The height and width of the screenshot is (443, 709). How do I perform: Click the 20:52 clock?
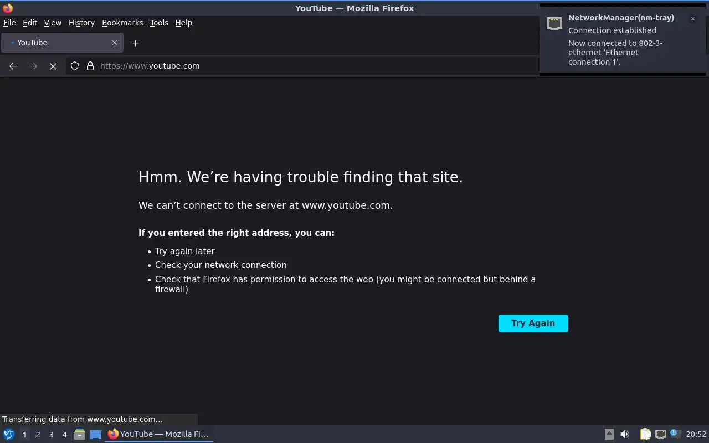point(696,435)
